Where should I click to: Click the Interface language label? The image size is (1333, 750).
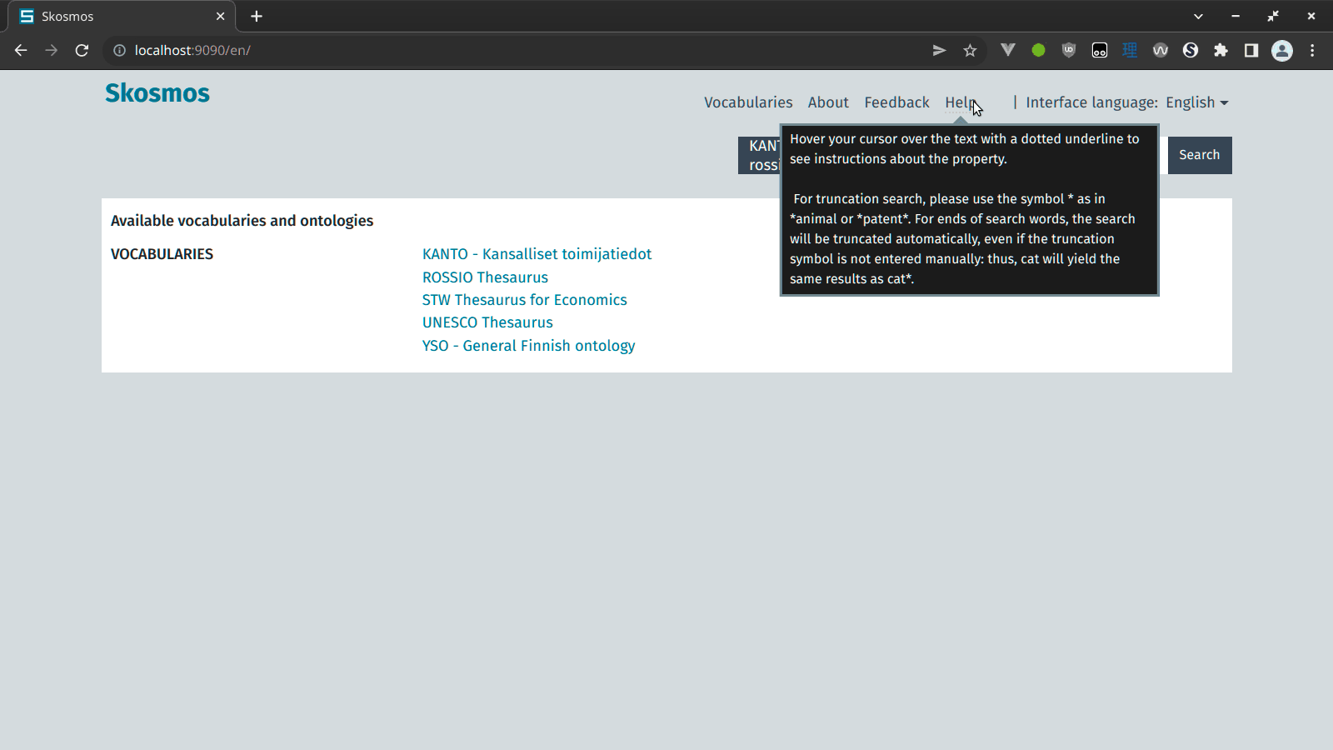click(1091, 102)
